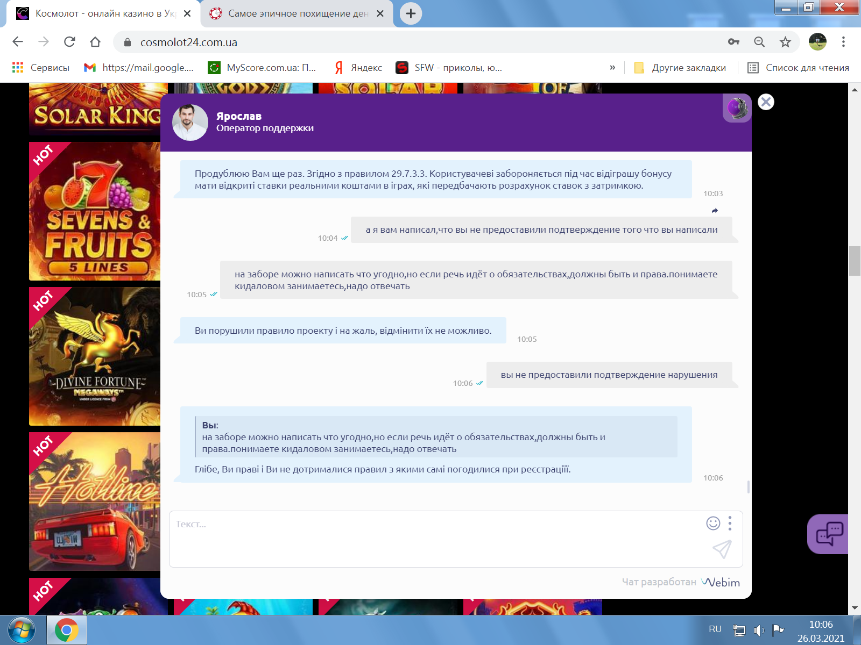Open Action Center flag icon
Image resolution: width=861 pixels, height=645 pixels.
coord(778,629)
